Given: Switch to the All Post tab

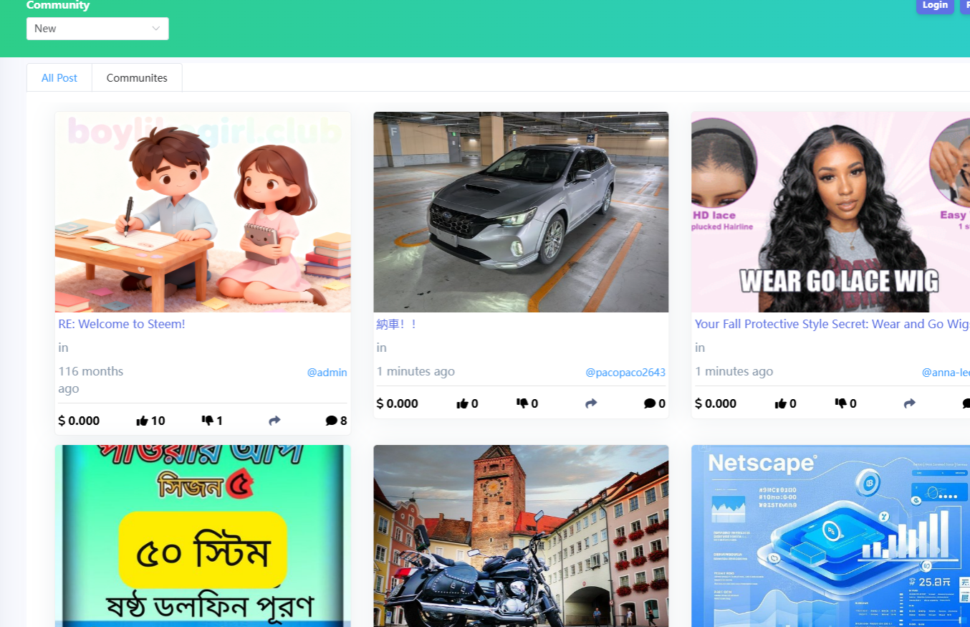Looking at the screenshot, I should (59, 77).
